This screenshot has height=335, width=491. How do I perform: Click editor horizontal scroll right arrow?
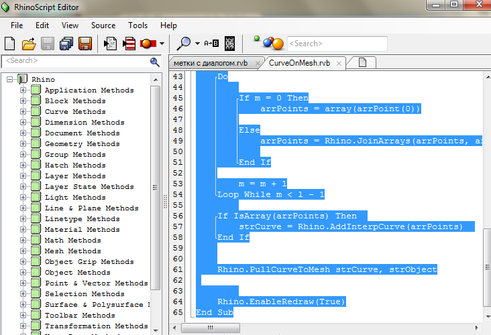pyautogui.click(x=477, y=328)
